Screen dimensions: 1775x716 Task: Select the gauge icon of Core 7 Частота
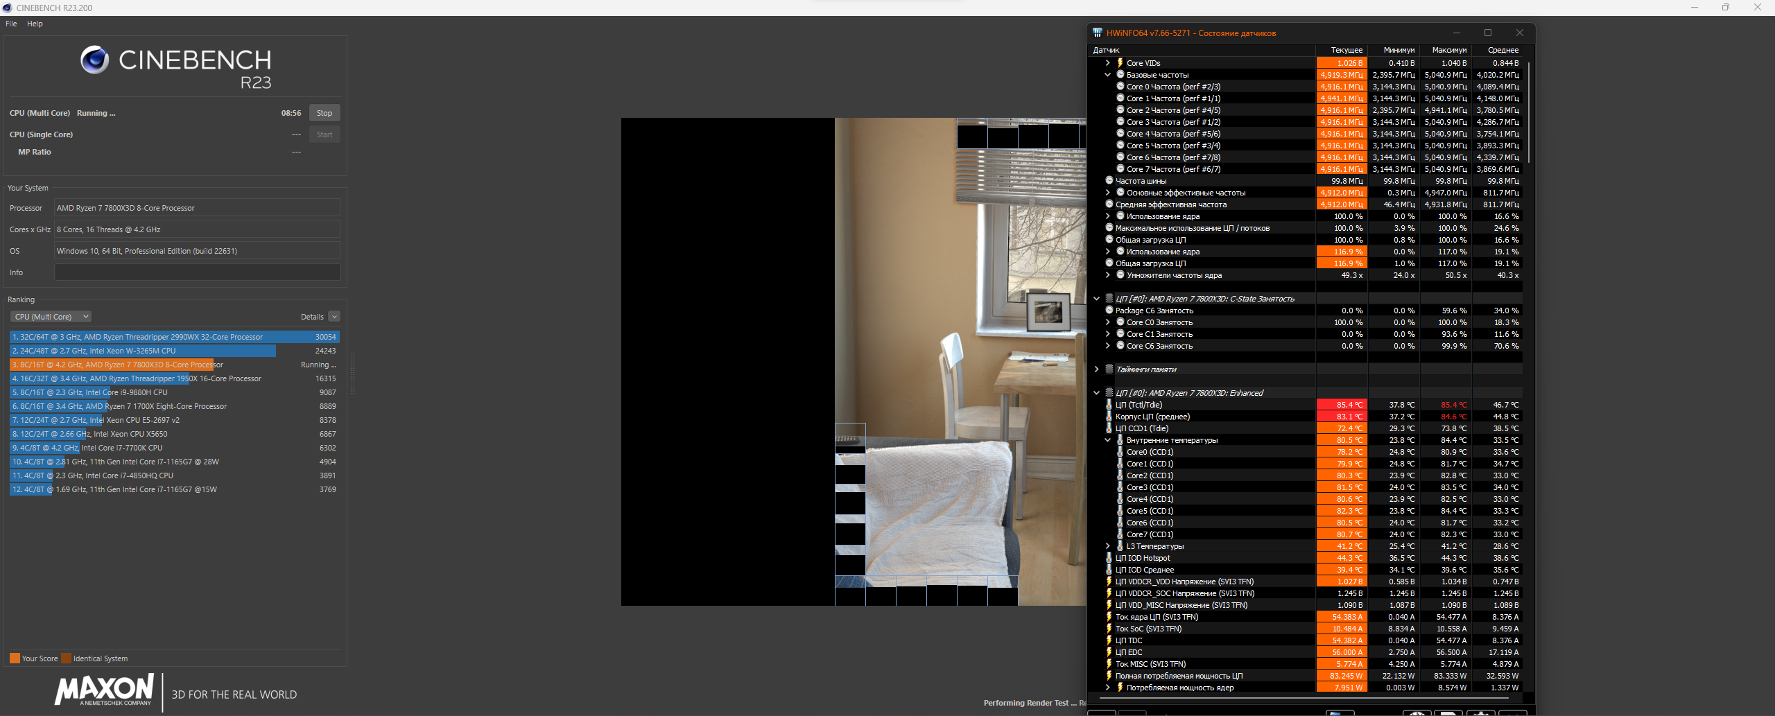coord(1120,169)
